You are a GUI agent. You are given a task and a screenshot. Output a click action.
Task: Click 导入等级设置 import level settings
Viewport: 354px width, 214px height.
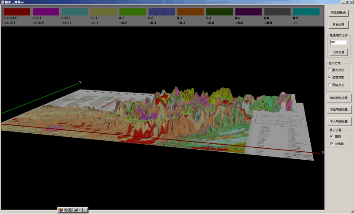[339, 121]
